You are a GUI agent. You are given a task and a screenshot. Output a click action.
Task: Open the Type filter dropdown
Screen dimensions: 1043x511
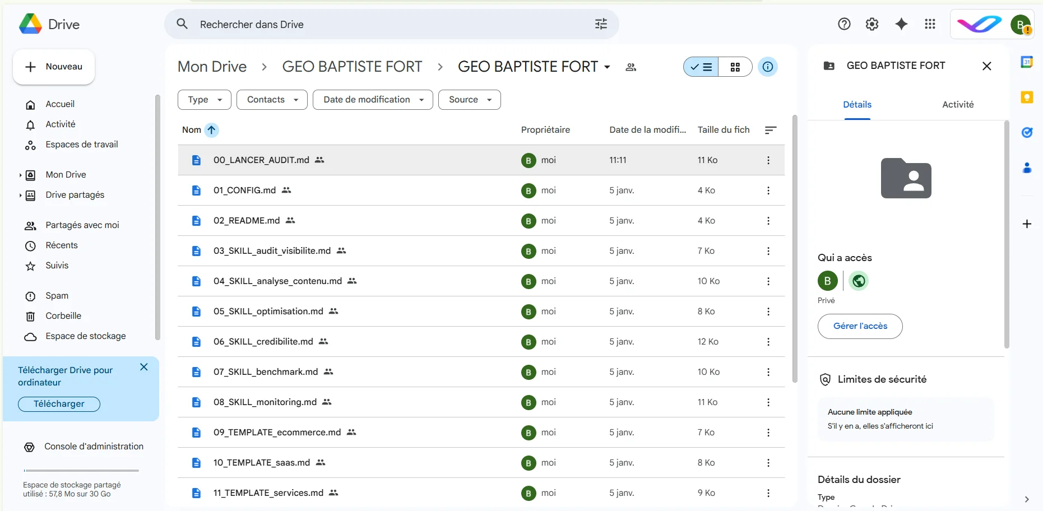click(x=203, y=99)
